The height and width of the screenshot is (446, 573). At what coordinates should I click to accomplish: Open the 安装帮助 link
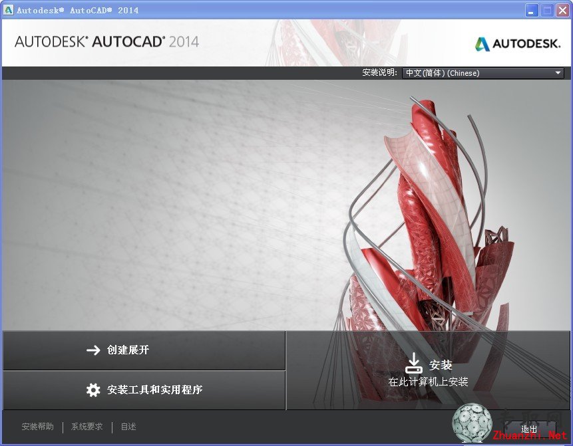(38, 426)
